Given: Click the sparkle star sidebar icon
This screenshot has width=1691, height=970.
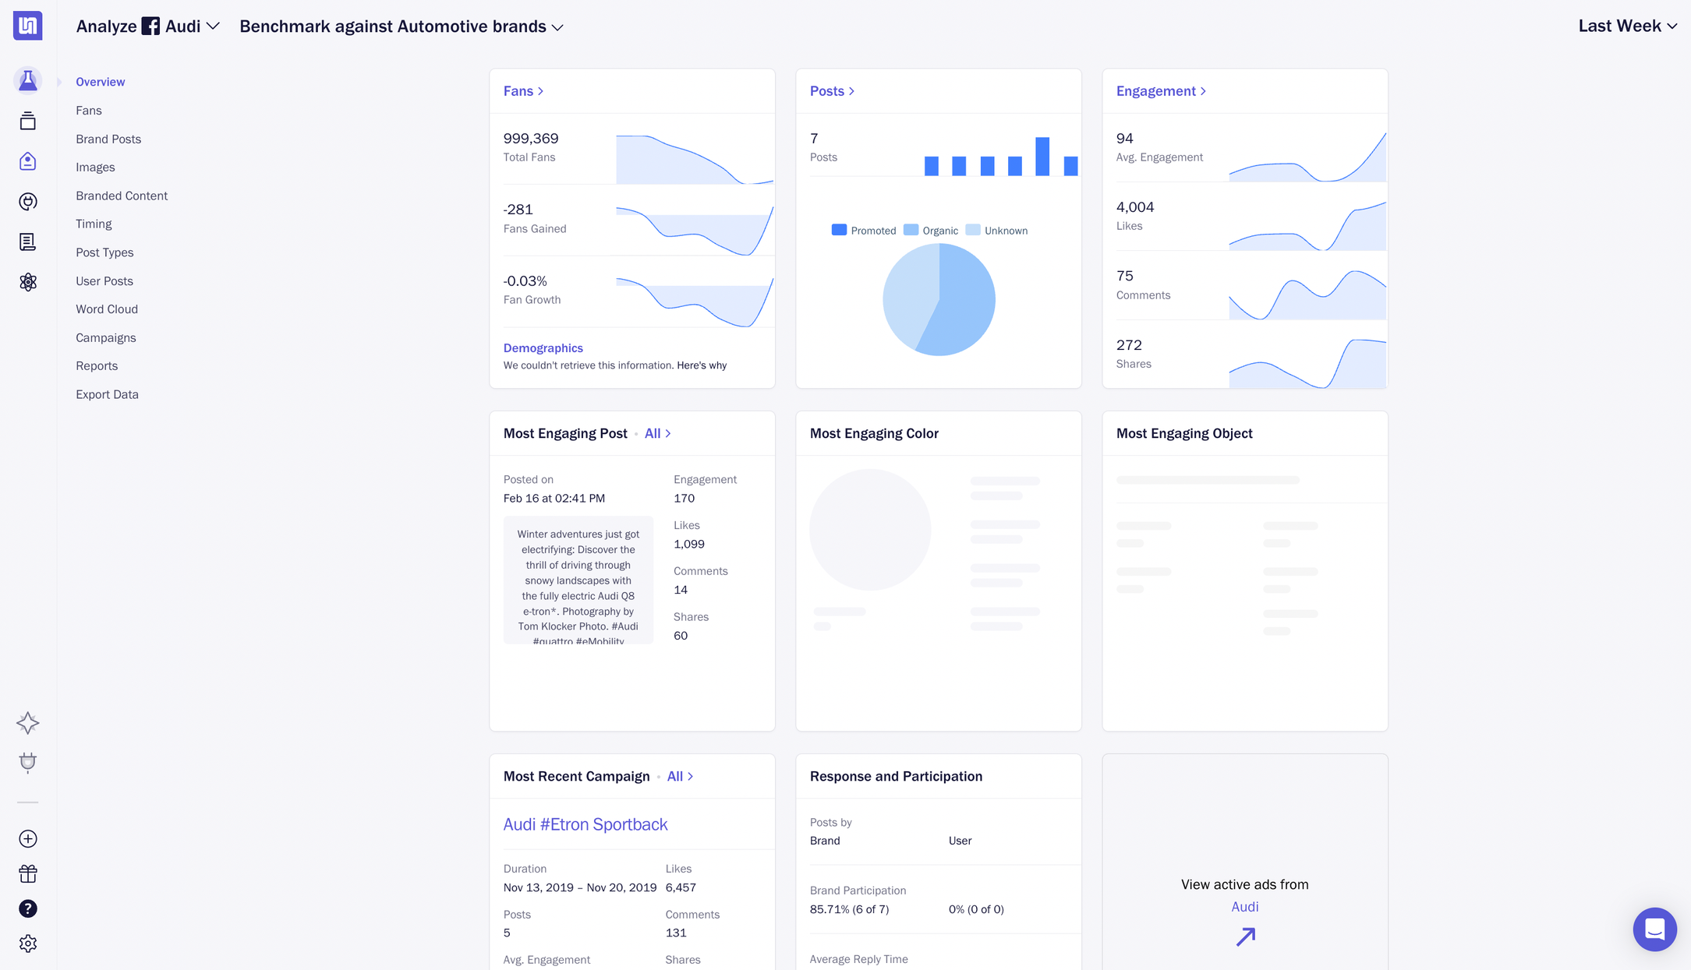Looking at the screenshot, I should (28, 723).
